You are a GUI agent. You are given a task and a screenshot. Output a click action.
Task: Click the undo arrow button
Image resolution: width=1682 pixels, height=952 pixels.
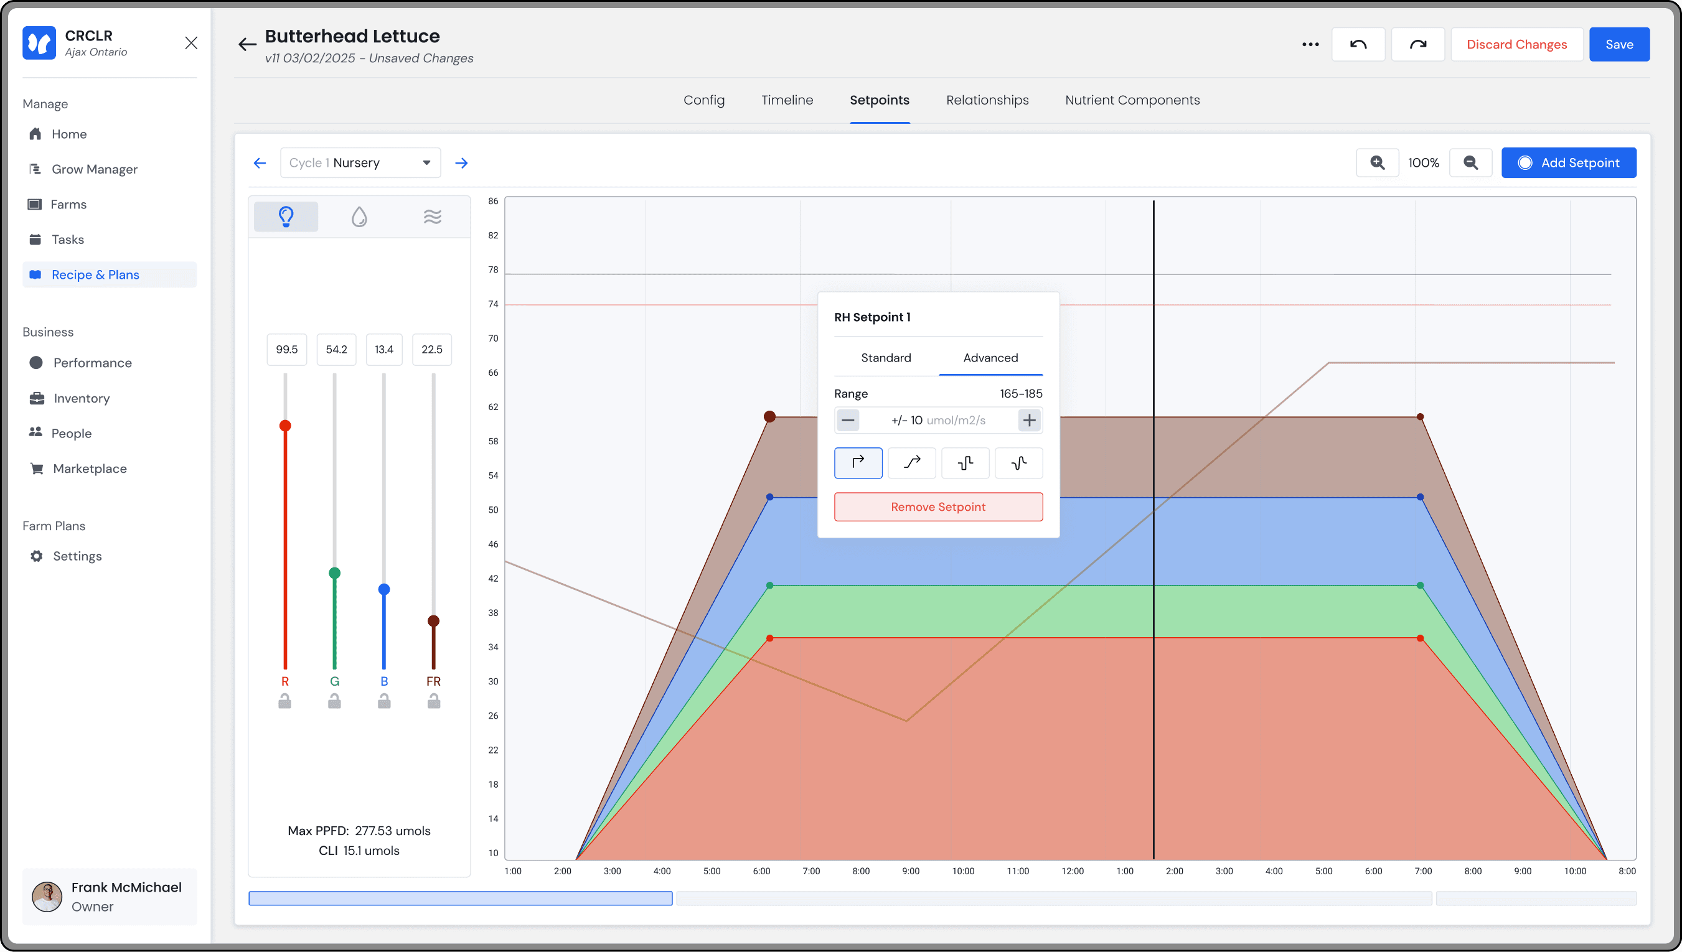coord(1358,44)
